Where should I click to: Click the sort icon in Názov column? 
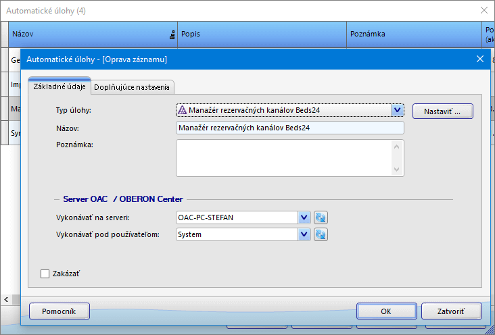point(172,34)
